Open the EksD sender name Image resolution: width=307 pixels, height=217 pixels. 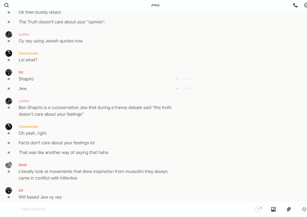pyautogui.click(x=23, y=165)
